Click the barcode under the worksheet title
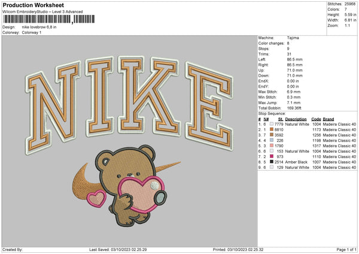This screenshot has height=254, width=359. click(48, 19)
